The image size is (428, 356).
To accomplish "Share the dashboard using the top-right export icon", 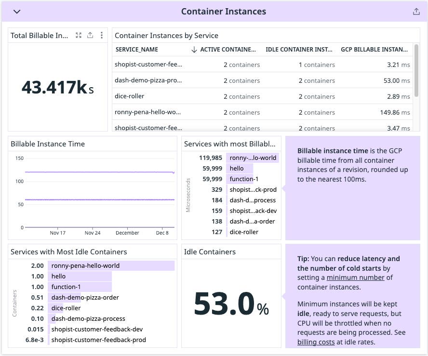I will (417, 11).
